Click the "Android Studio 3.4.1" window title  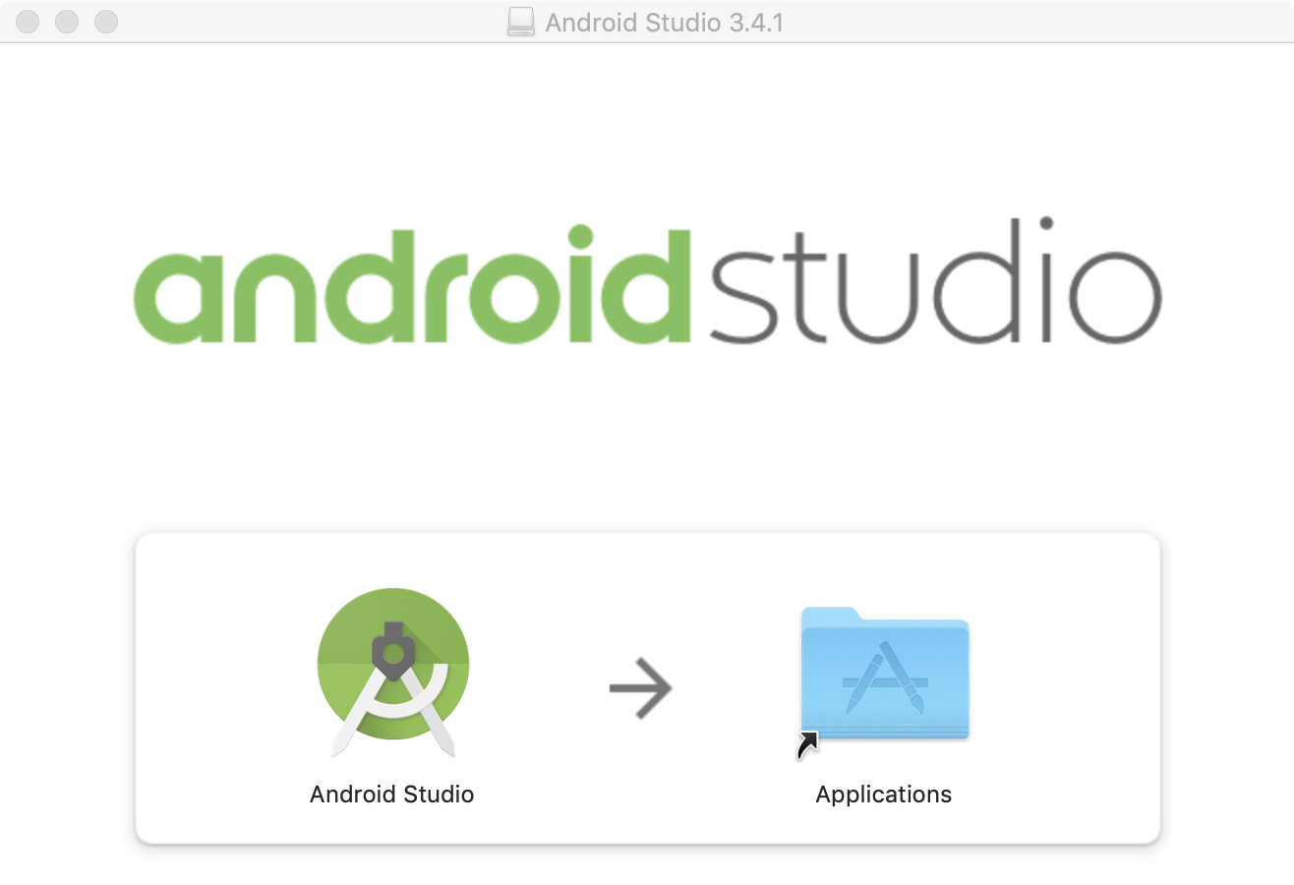point(665,22)
